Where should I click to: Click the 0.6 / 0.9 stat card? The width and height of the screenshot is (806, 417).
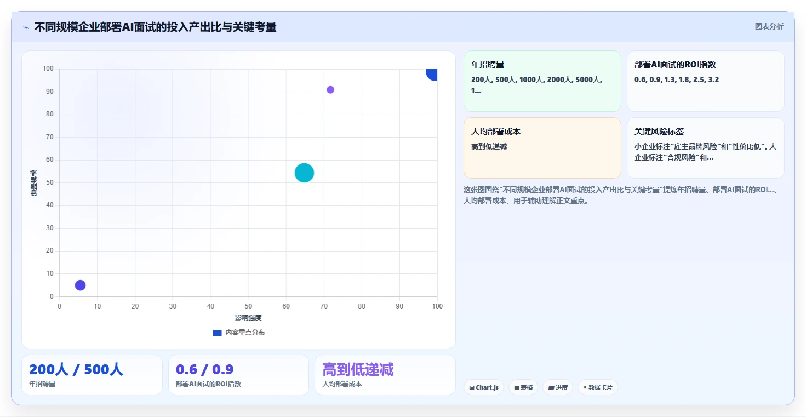[239, 375]
